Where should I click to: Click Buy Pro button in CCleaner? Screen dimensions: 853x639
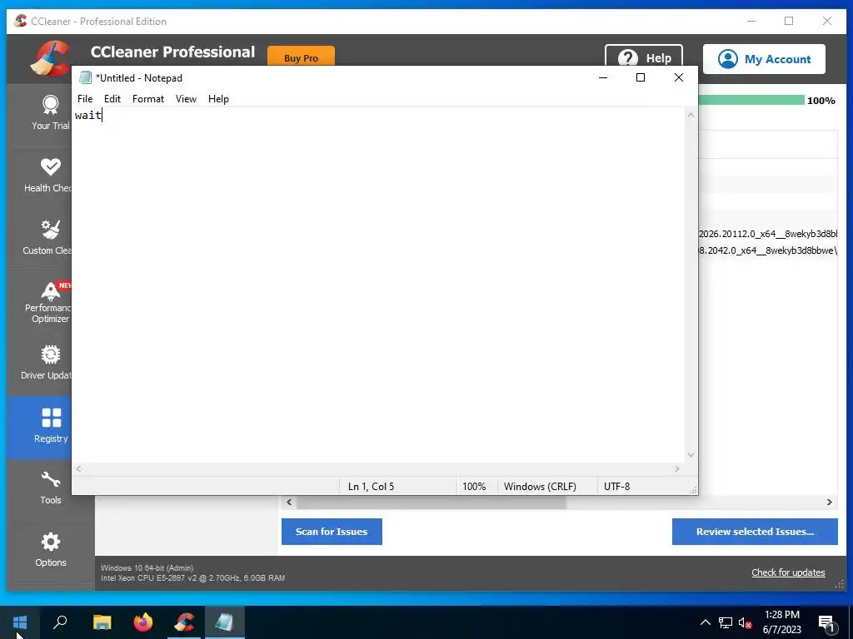pos(301,57)
